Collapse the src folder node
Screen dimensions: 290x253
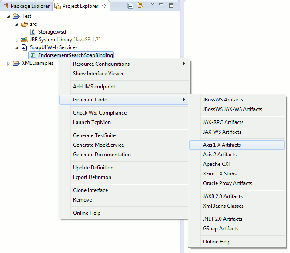(x=17, y=24)
